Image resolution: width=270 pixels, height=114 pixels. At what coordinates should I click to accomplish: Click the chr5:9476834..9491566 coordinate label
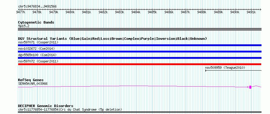pos(37,7)
